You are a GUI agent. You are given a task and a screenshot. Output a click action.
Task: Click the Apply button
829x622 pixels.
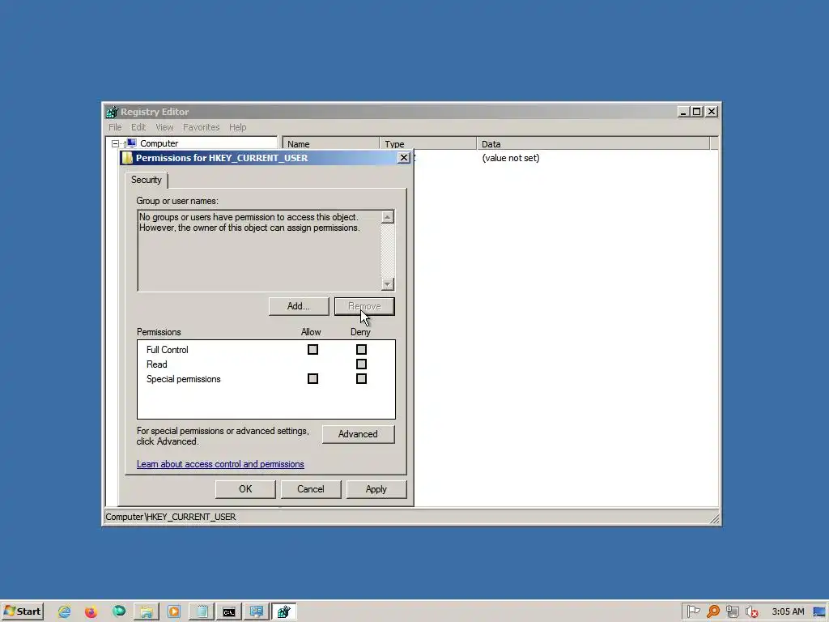point(376,489)
